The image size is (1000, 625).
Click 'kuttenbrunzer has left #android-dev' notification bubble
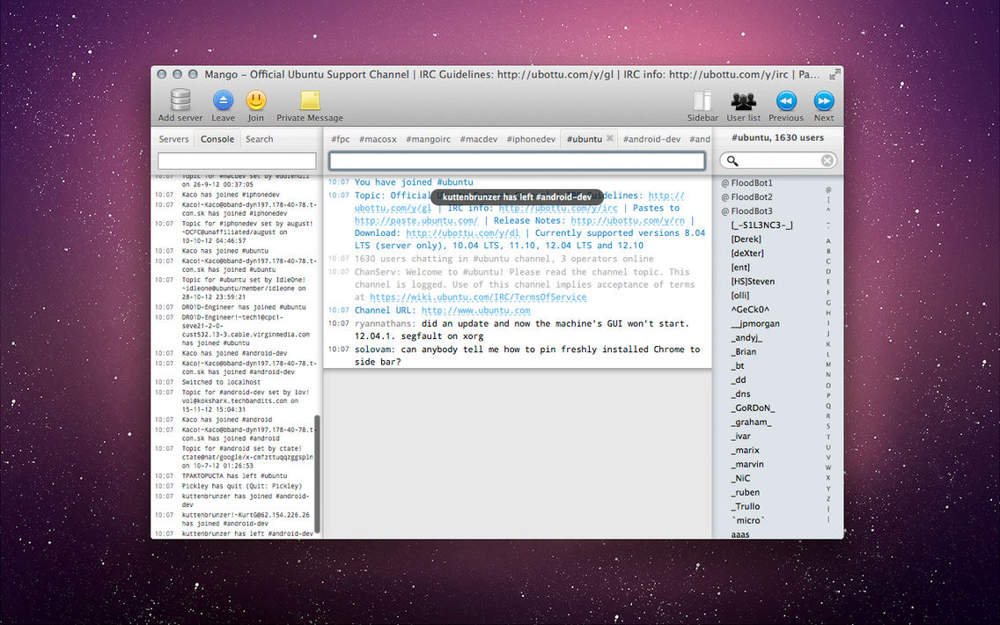point(518,197)
